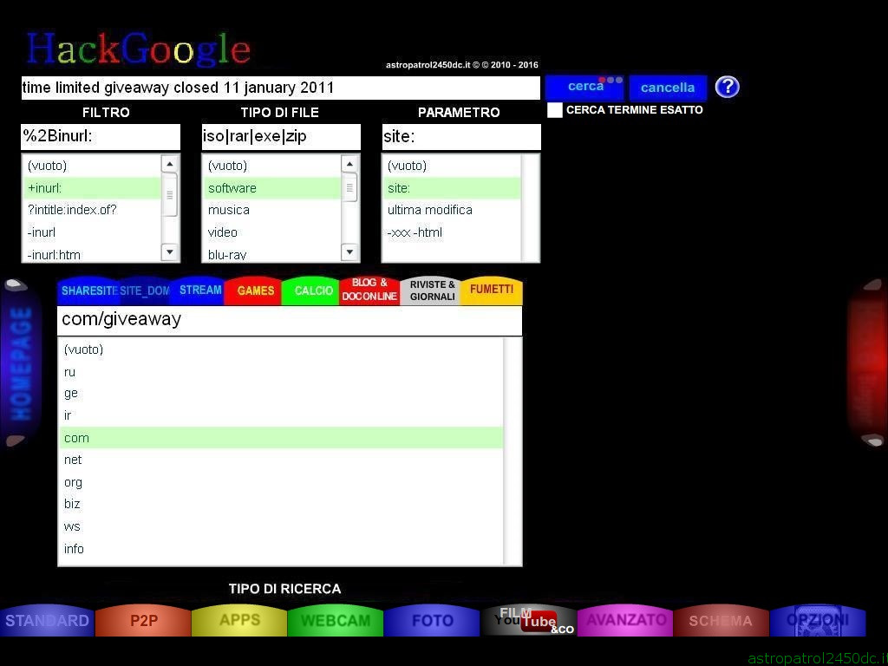This screenshot has height=666, width=888.
Task: Click up arrow of TIPO DI FILE scrollbar
Action: 350,164
